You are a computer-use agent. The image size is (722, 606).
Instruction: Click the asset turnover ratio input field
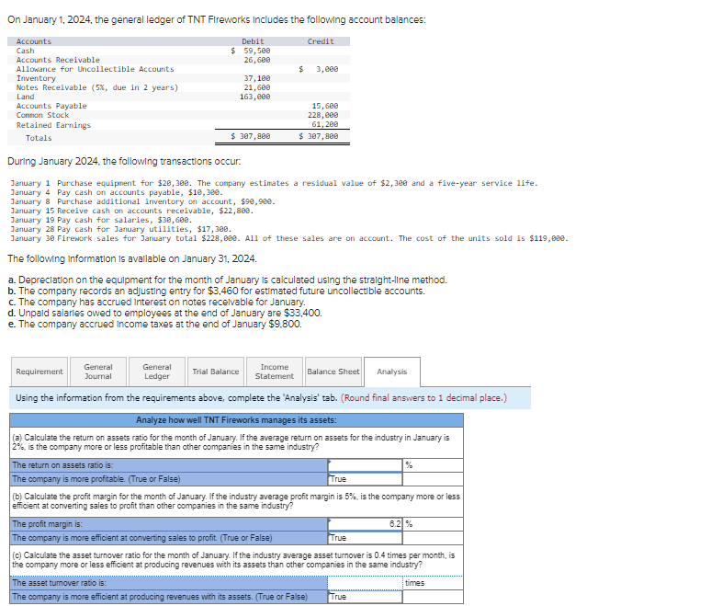pos(366,583)
